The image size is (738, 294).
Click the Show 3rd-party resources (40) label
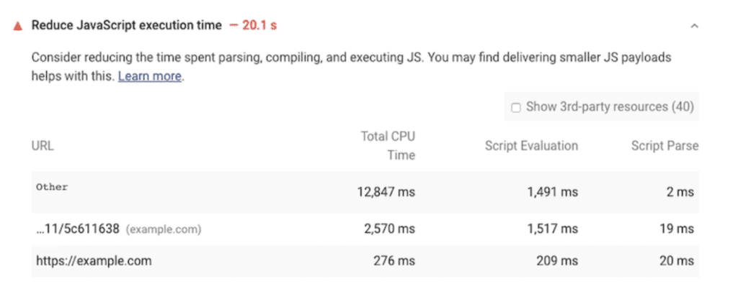610,107
